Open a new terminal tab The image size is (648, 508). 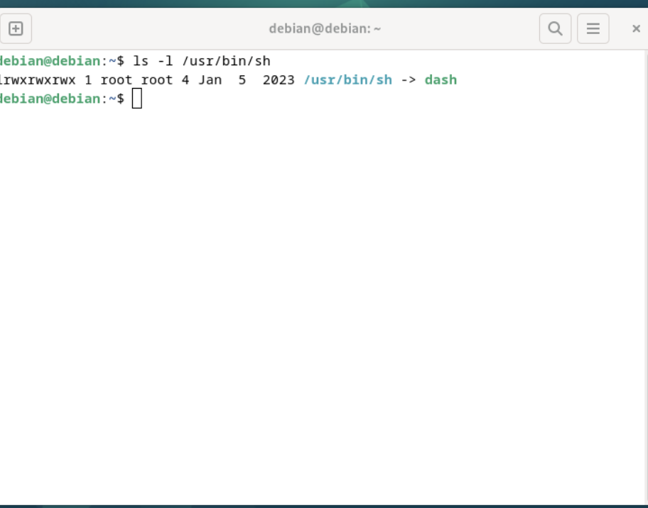click(16, 29)
